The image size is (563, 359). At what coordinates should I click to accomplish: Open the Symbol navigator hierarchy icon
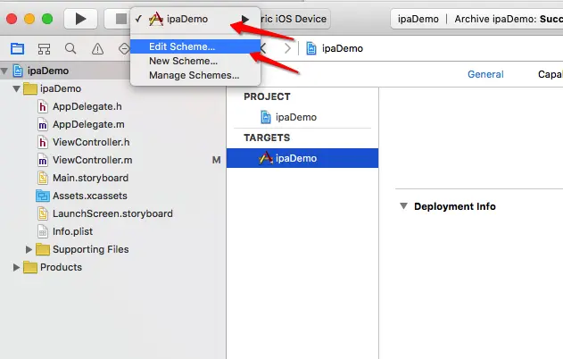44,48
